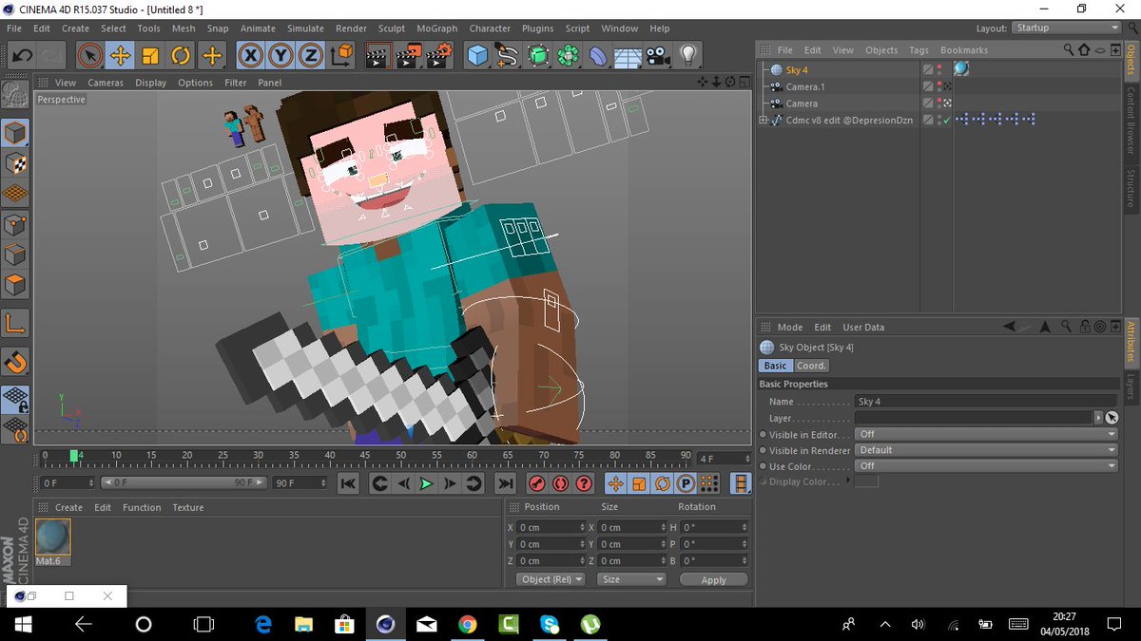Screen dimensions: 1141x641
Task: Open the Simulate menu
Action: 305,28
